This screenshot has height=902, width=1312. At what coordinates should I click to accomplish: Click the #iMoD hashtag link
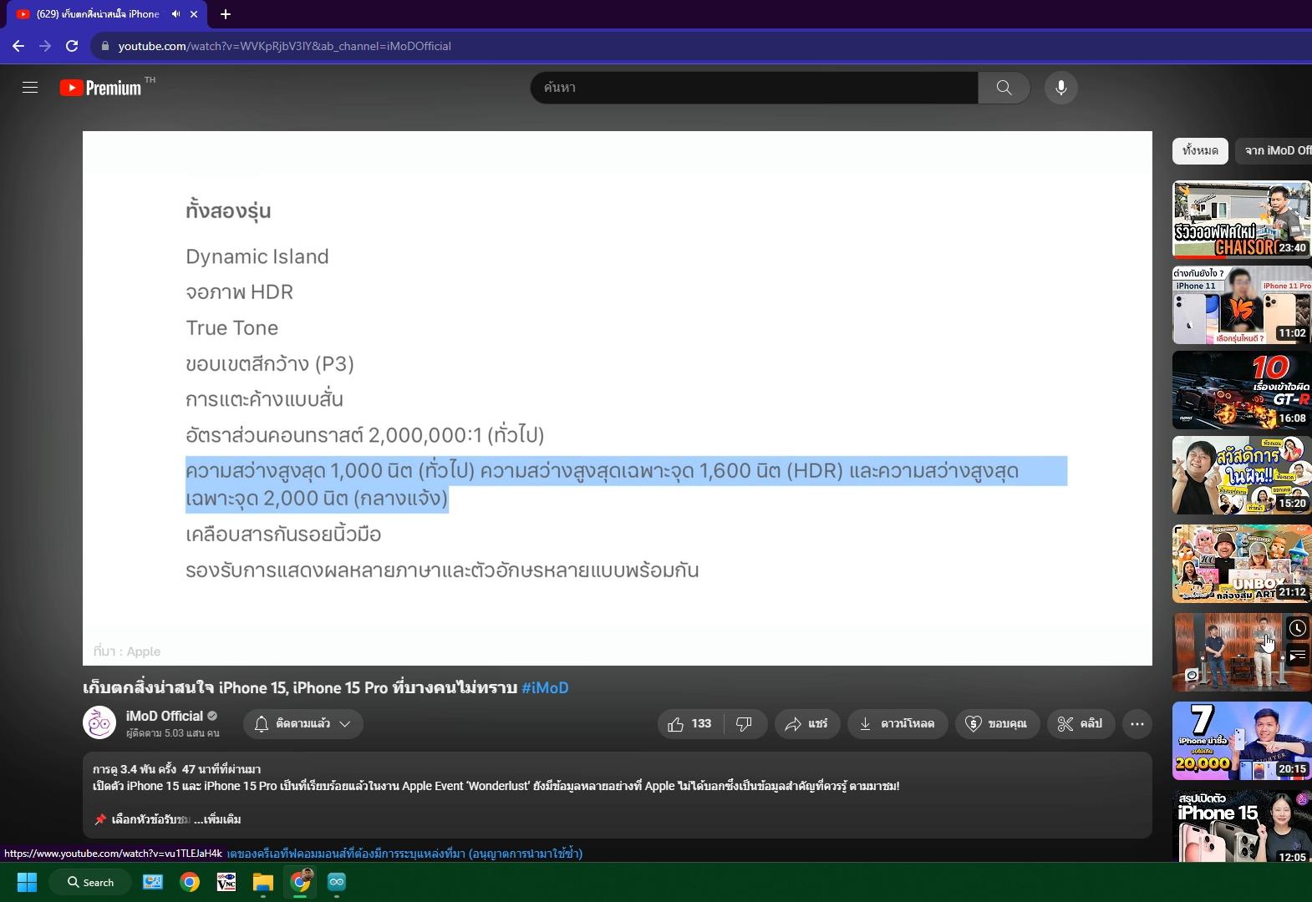pyautogui.click(x=545, y=688)
